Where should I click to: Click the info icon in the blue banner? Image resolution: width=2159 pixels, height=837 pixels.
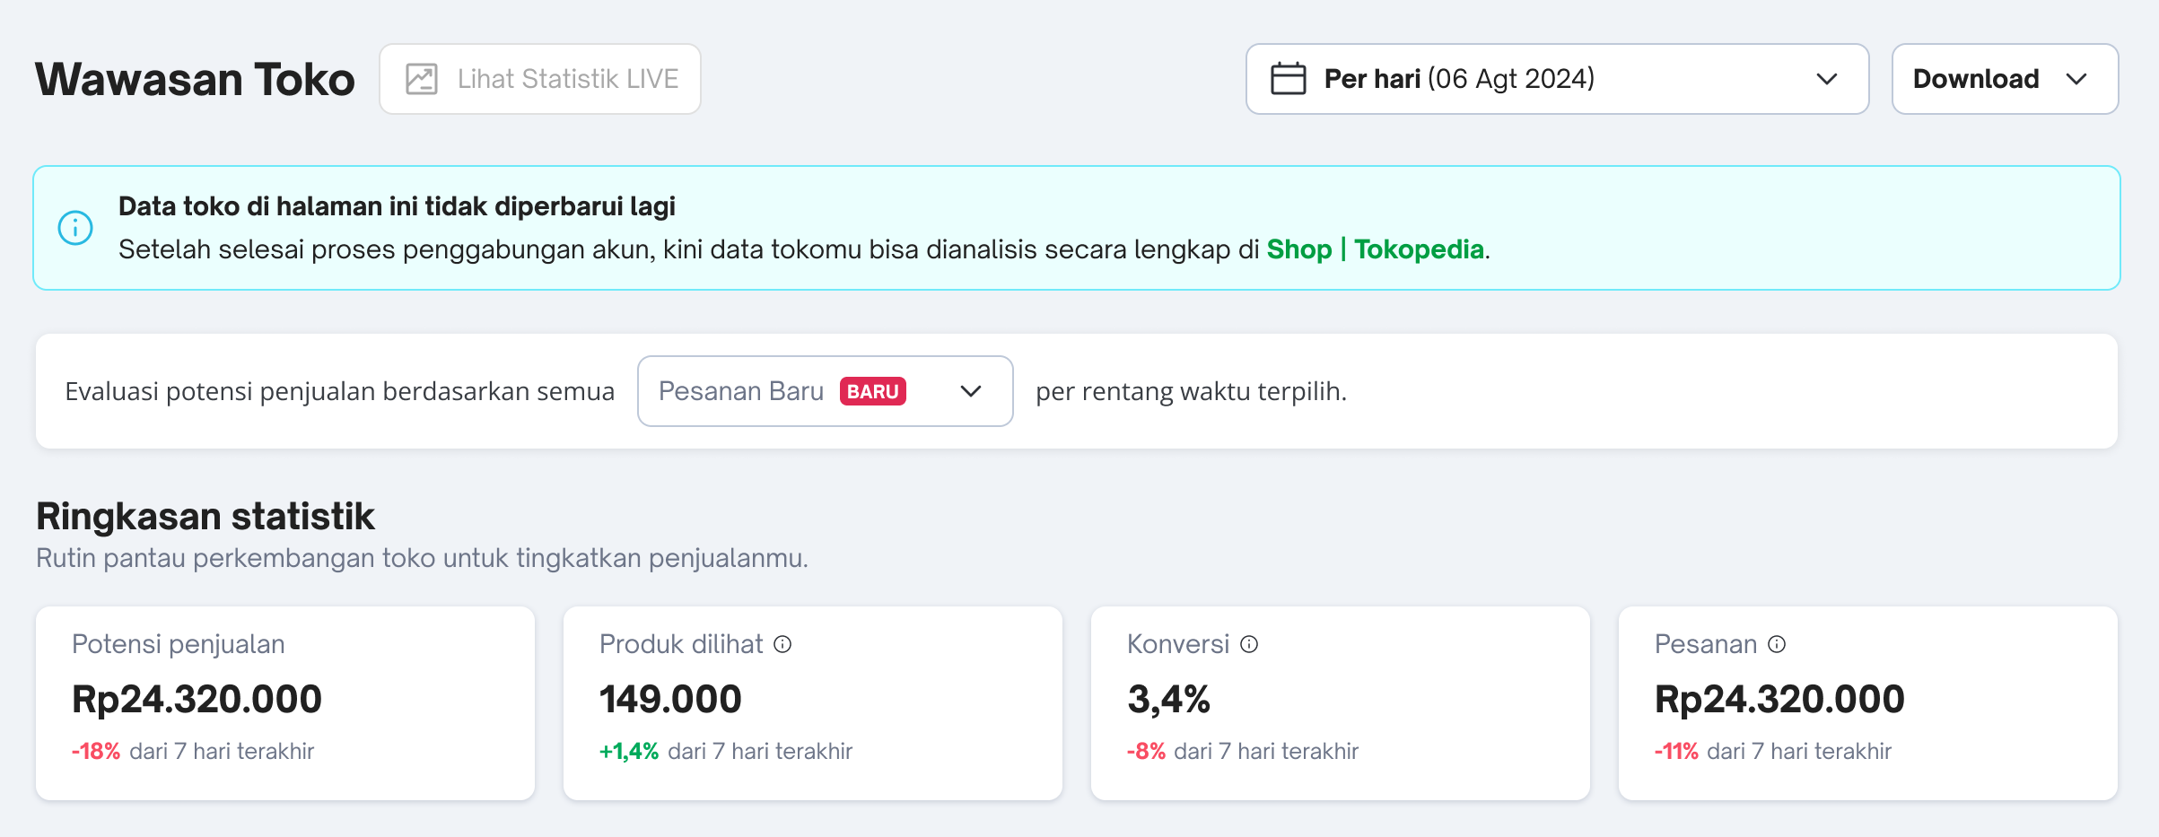click(x=75, y=227)
